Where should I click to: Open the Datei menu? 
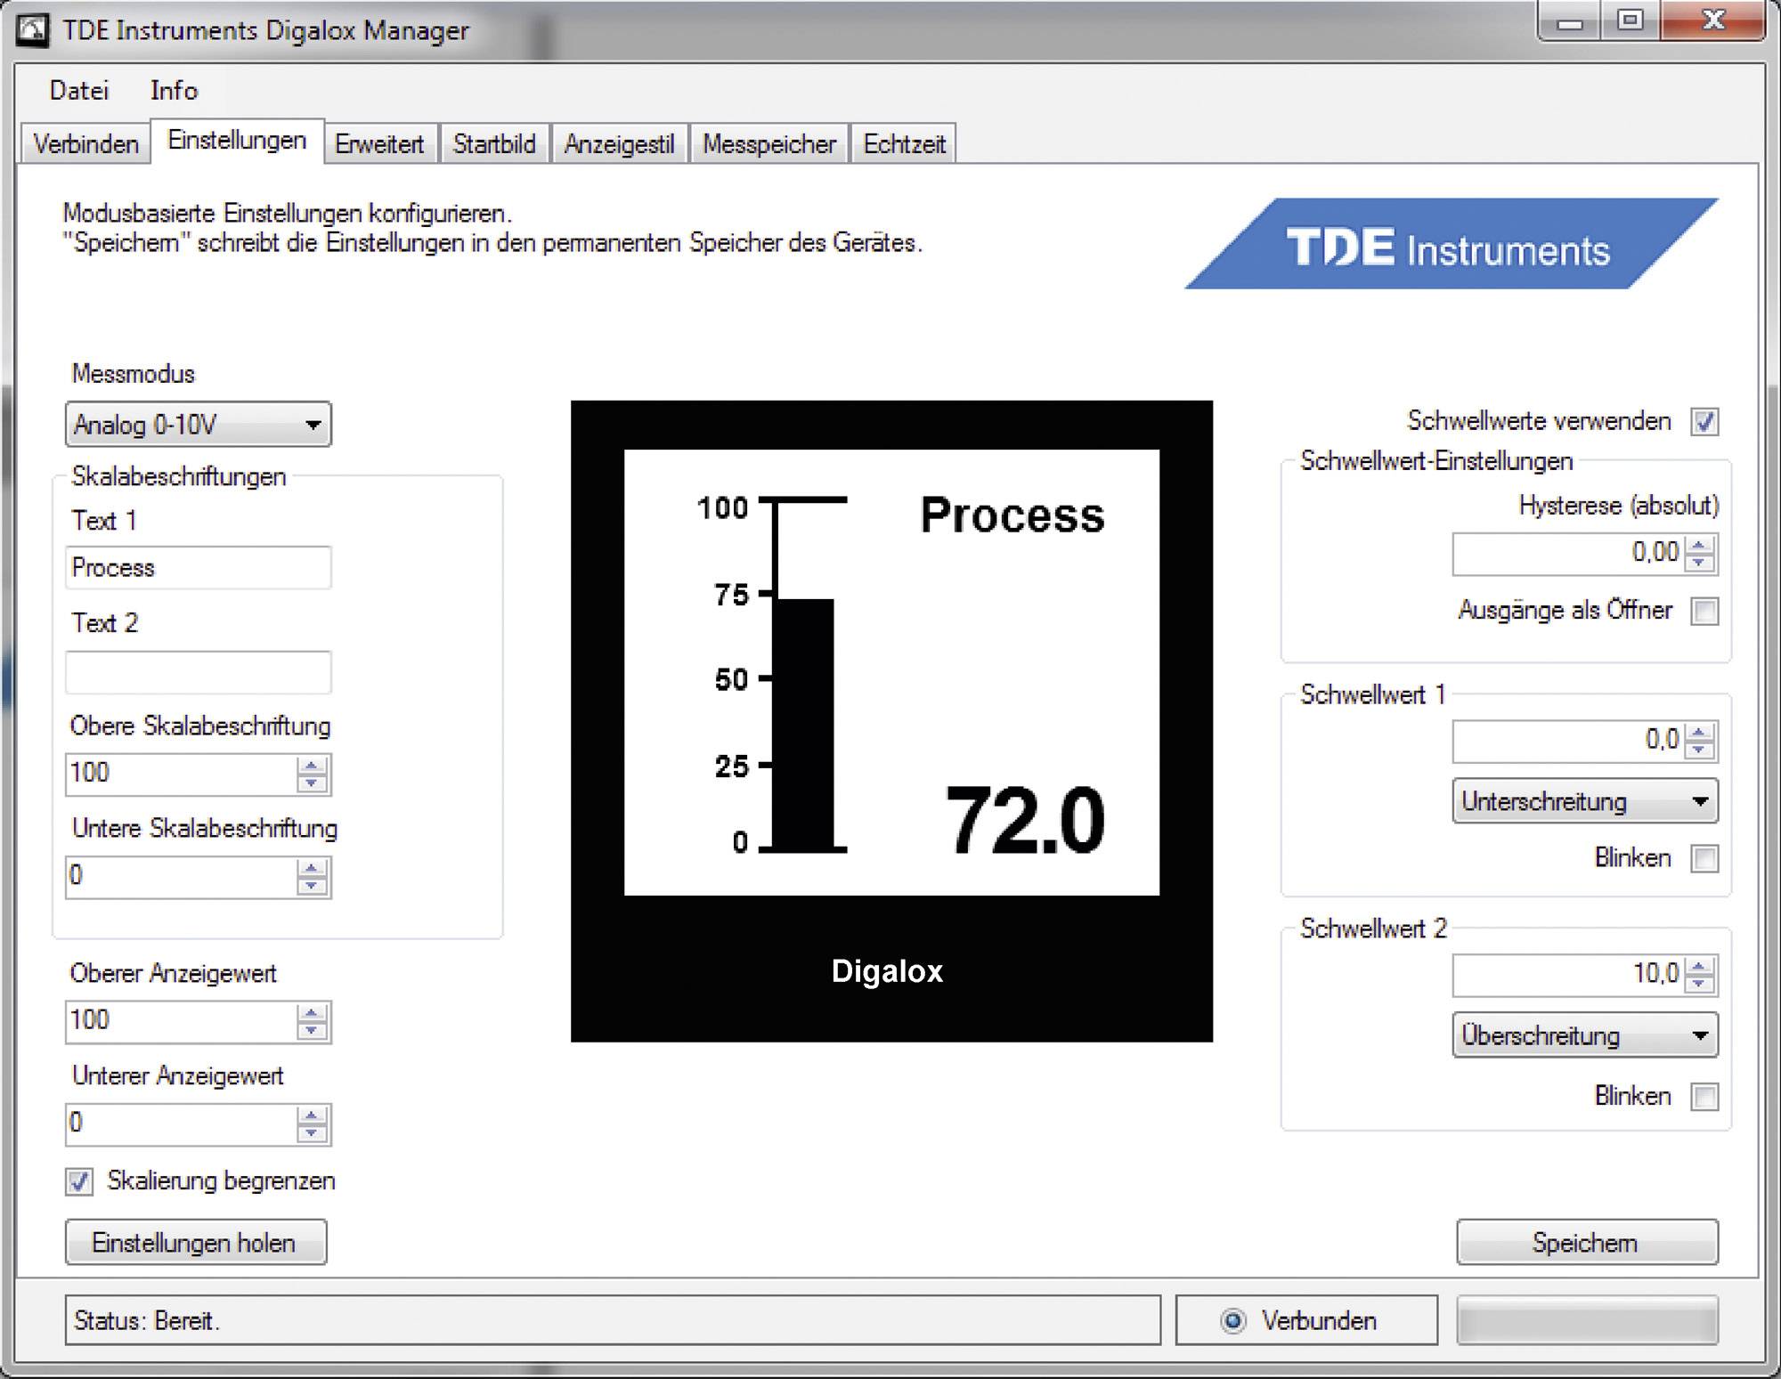(x=78, y=90)
